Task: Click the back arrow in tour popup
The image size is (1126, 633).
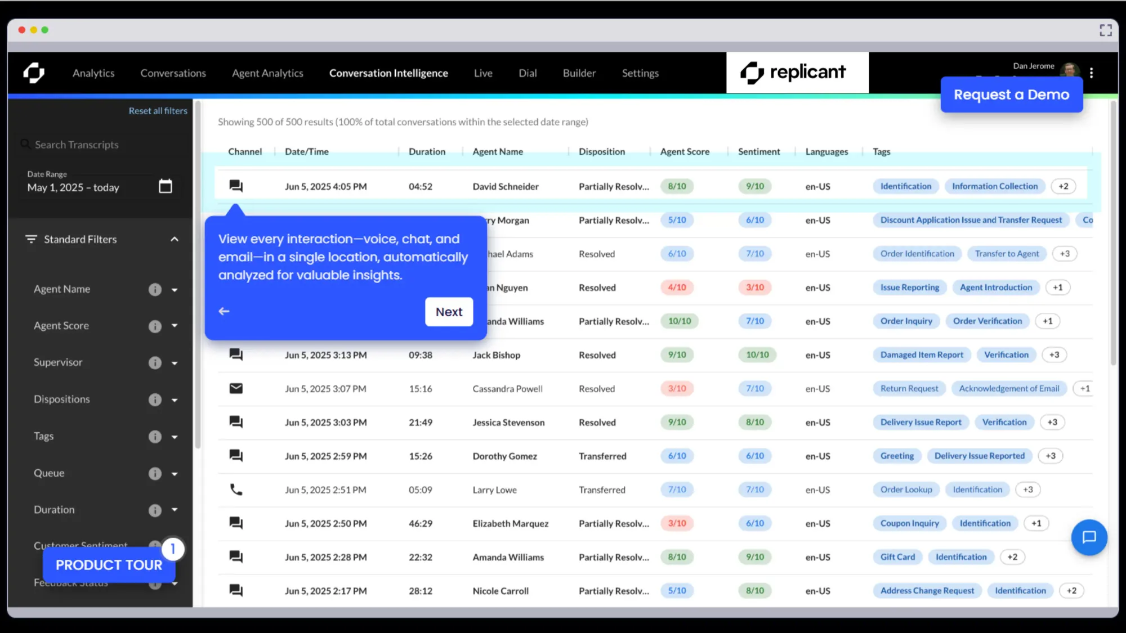Action: click(x=224, y=311)
